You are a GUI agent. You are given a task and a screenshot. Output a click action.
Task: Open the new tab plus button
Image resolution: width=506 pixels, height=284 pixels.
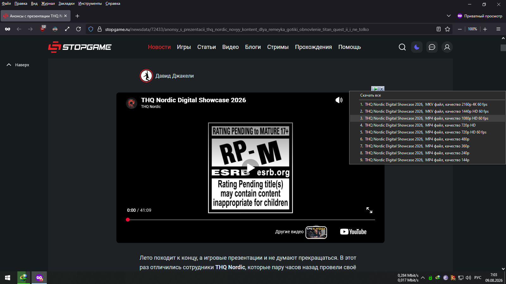[77, 16]
